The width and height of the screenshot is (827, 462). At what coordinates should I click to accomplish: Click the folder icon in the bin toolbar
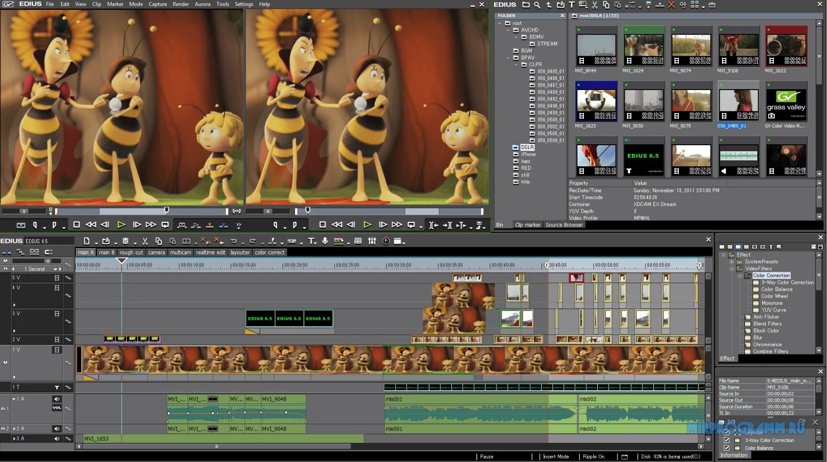[526, 5]
